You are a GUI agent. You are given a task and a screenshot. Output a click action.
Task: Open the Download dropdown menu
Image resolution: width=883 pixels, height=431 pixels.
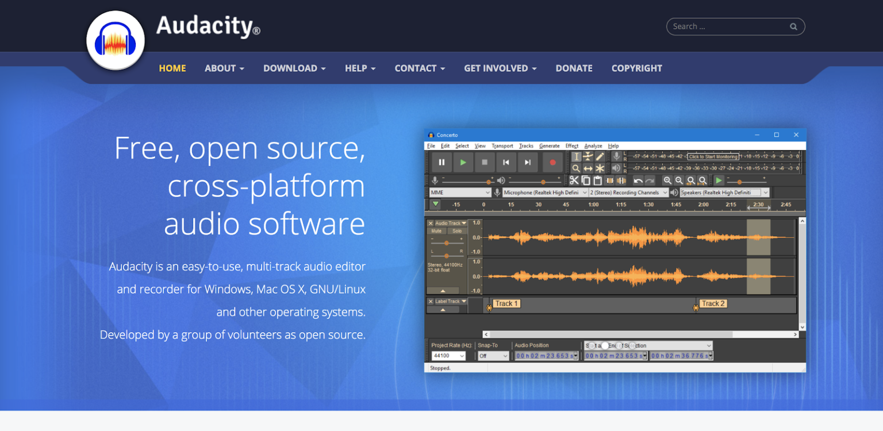click(x=294, y=68)
